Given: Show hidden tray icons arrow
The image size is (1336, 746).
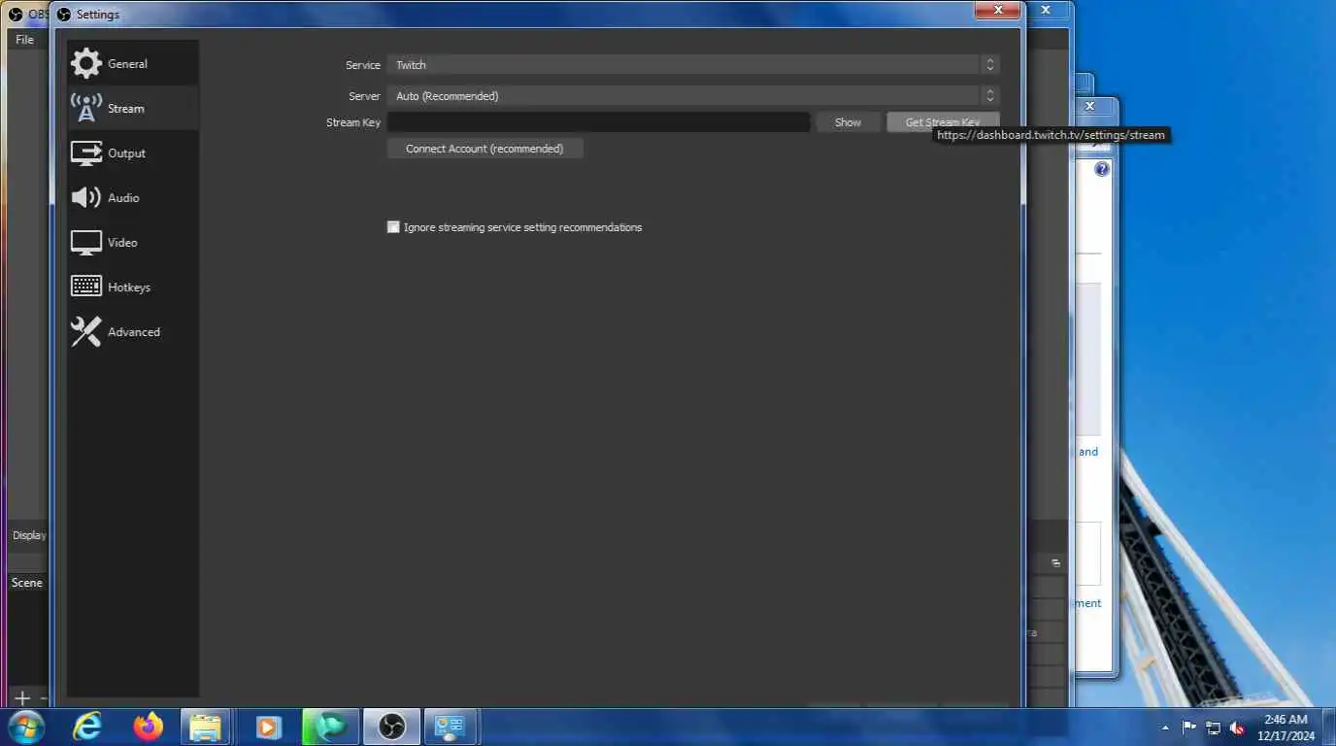Looking at the screenshot, I should click(1165, 728).
